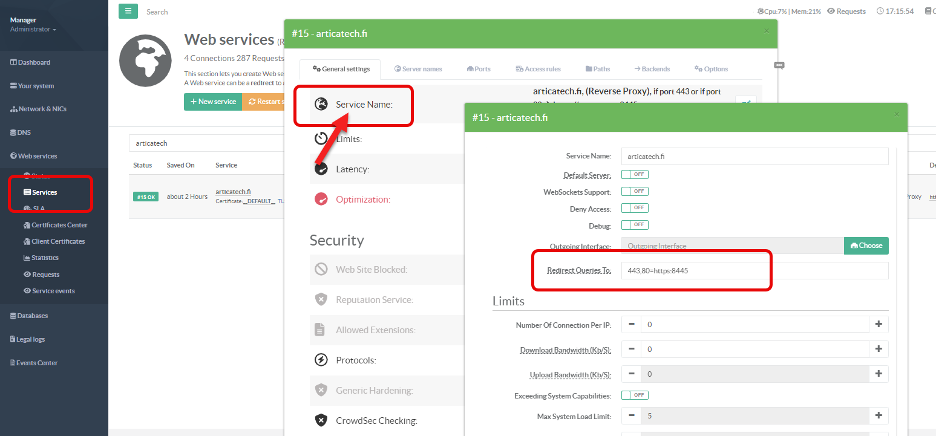Click the Redirect Queries To field
936x436 pixels.
tap(754, 271)
